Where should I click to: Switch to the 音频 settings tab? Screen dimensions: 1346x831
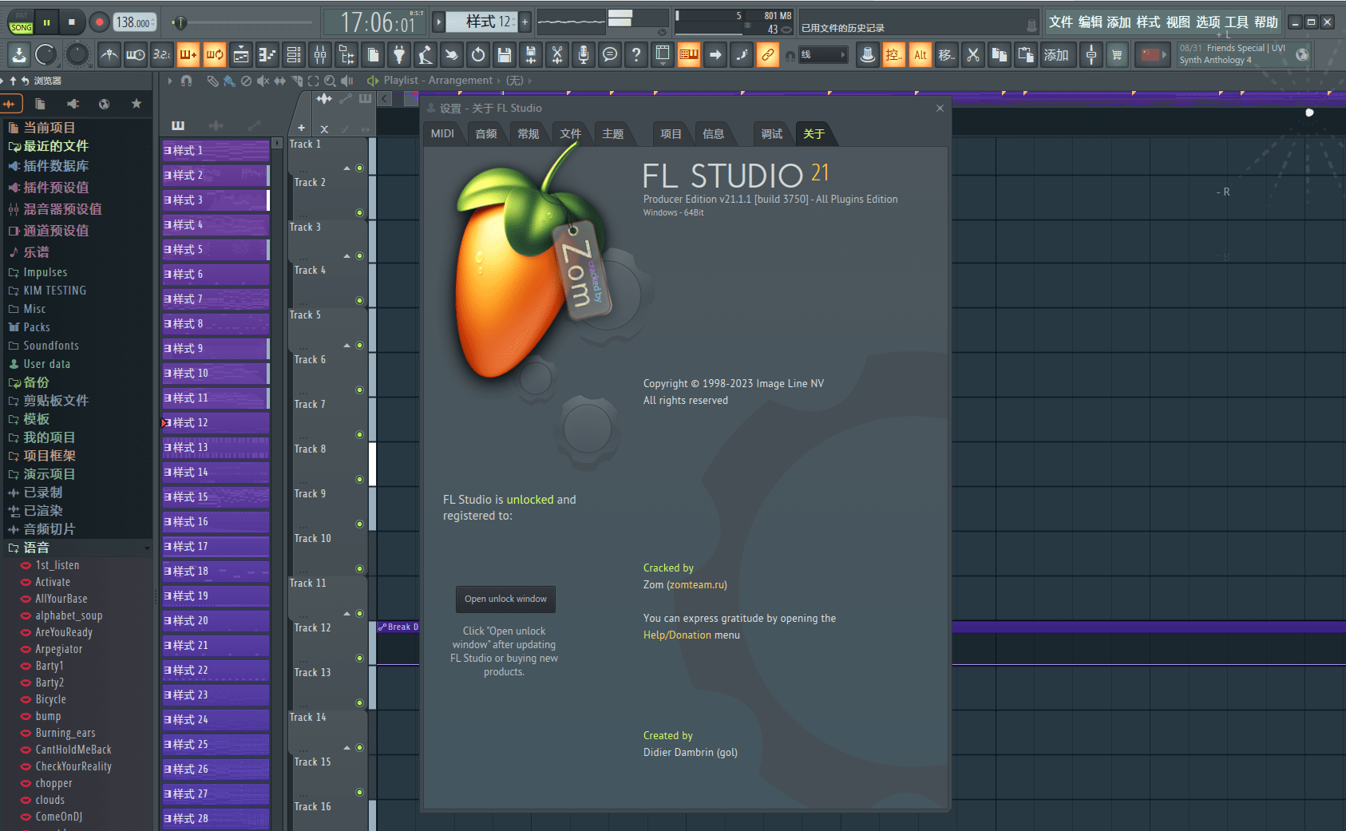pyautogui.click(x=486, y=133)
